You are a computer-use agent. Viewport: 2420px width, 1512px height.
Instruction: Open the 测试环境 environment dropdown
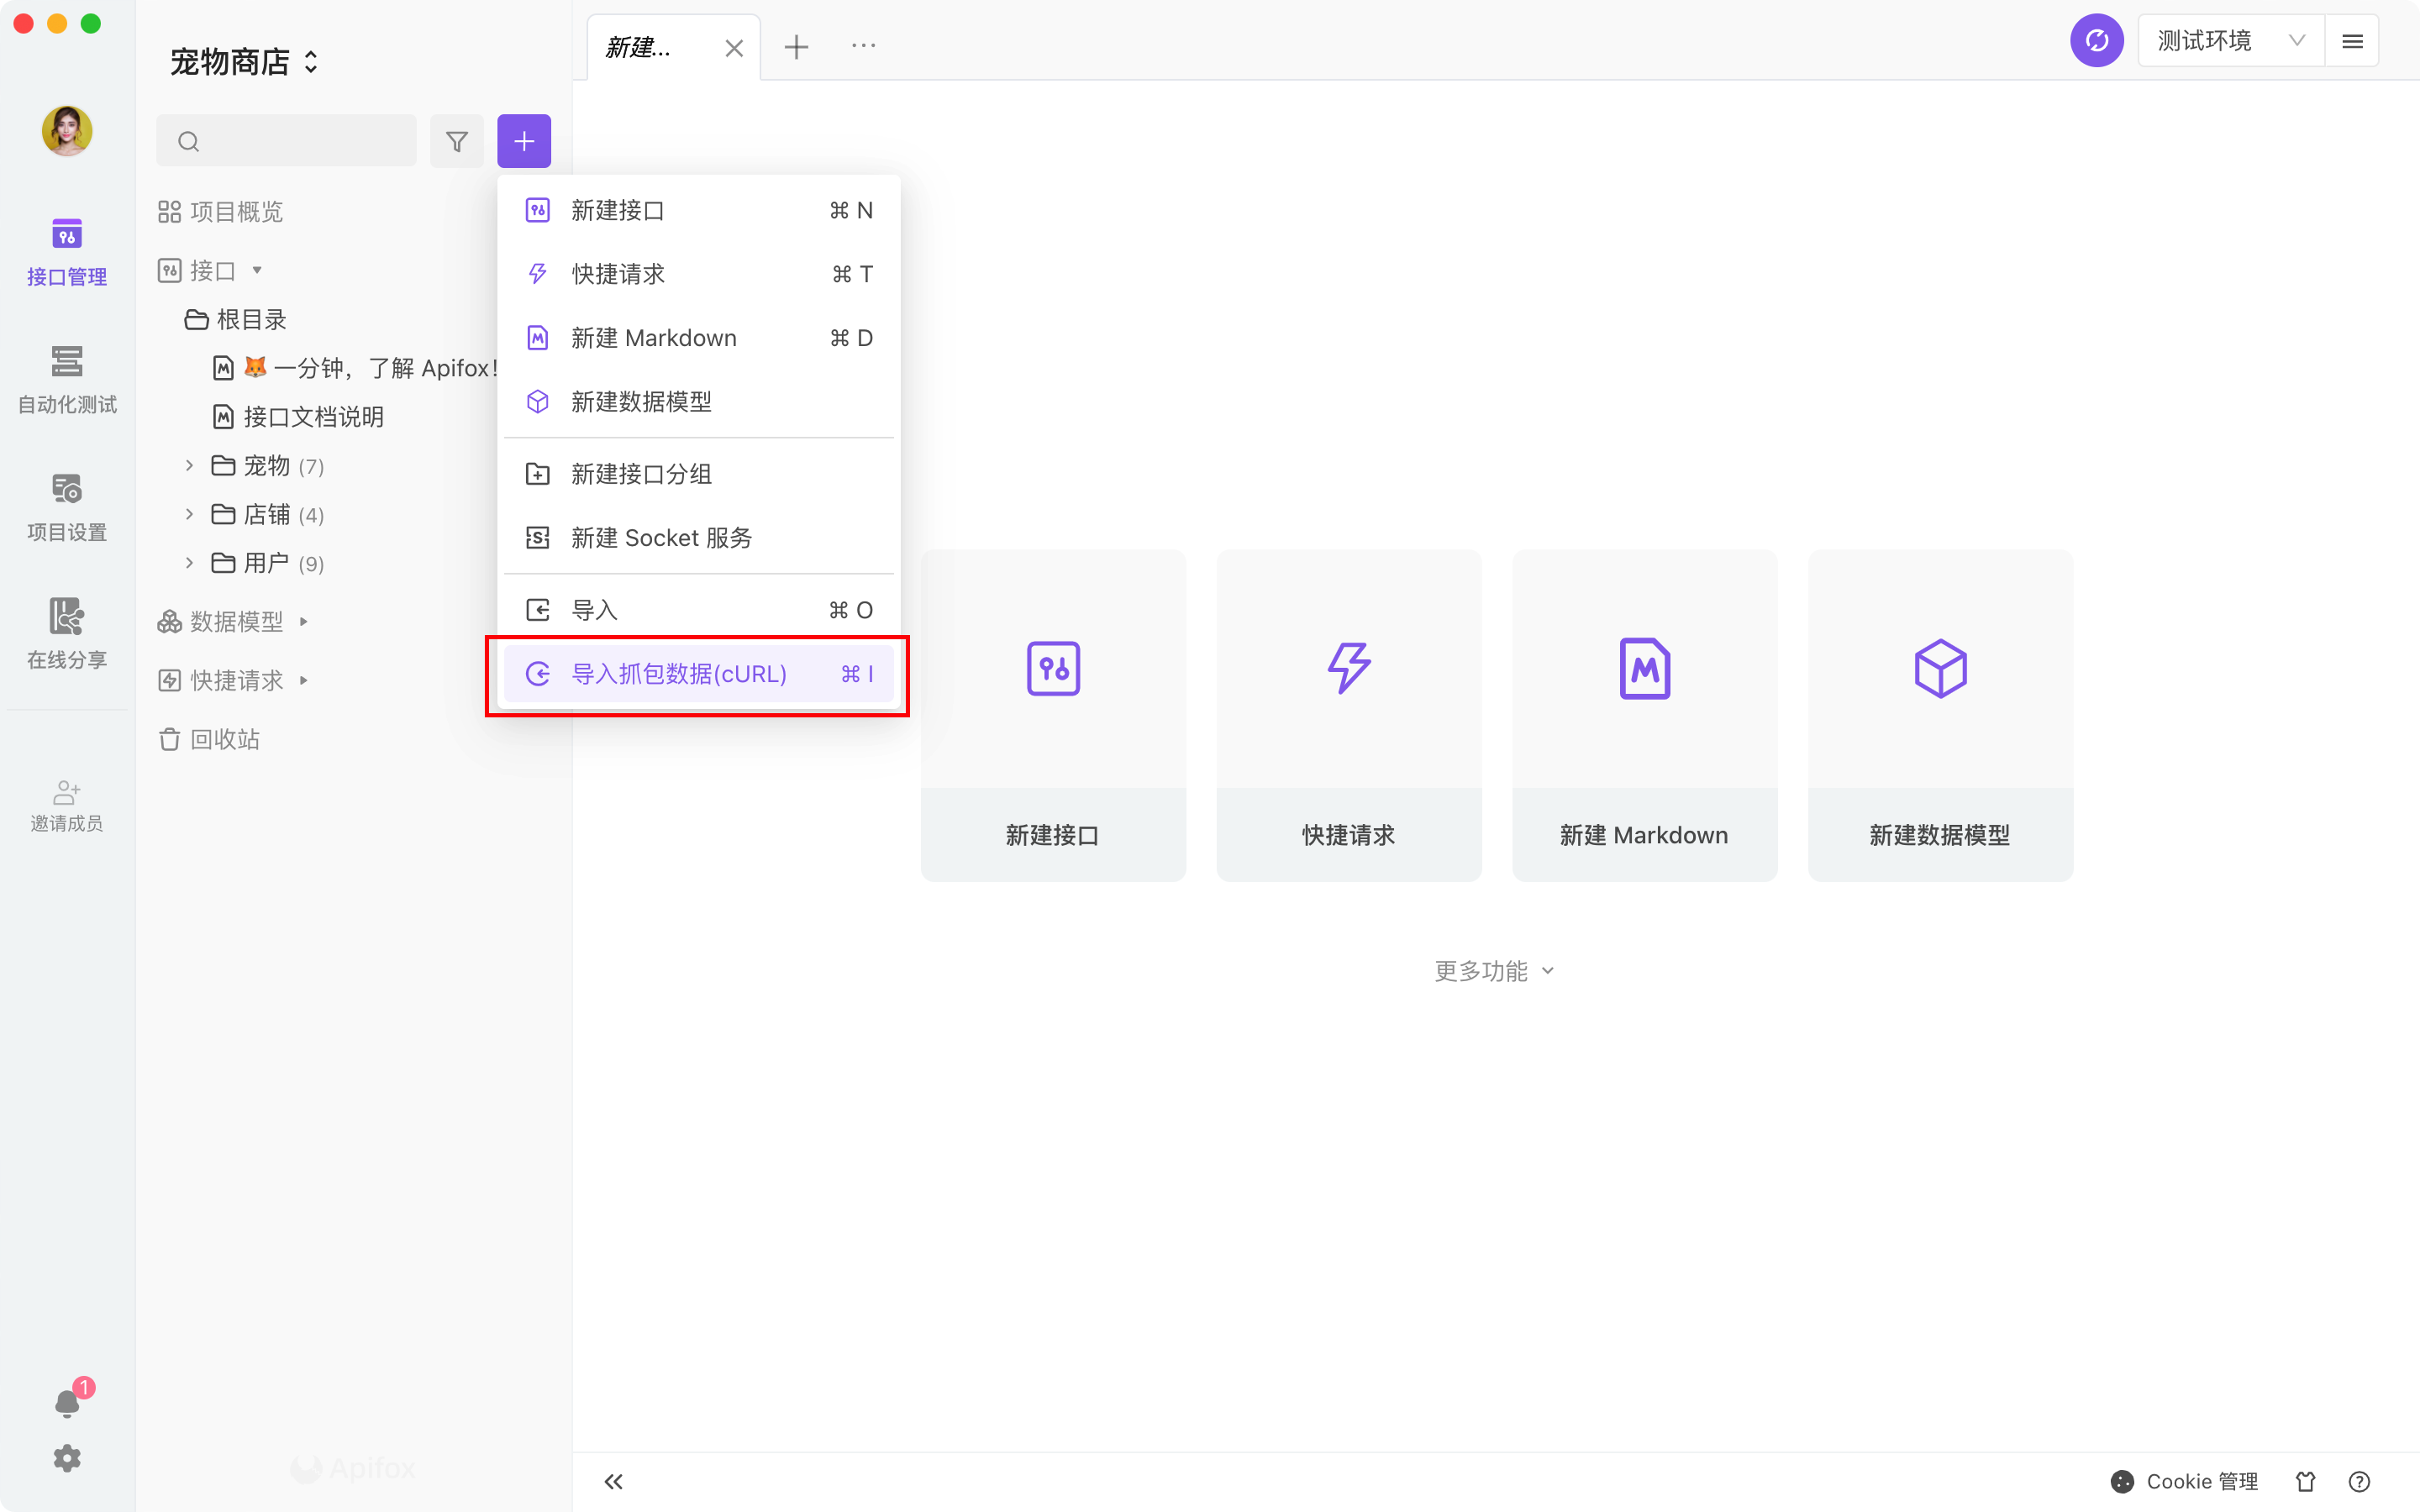click(2229, 41)
